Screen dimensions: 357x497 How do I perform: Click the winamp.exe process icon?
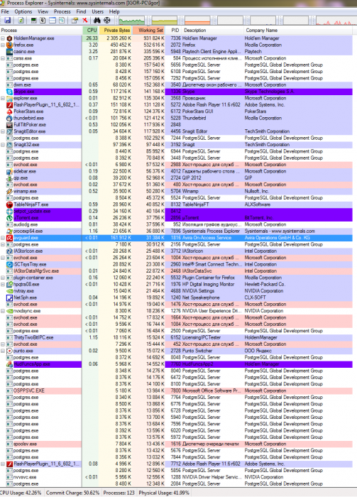(x=9, y=192)
